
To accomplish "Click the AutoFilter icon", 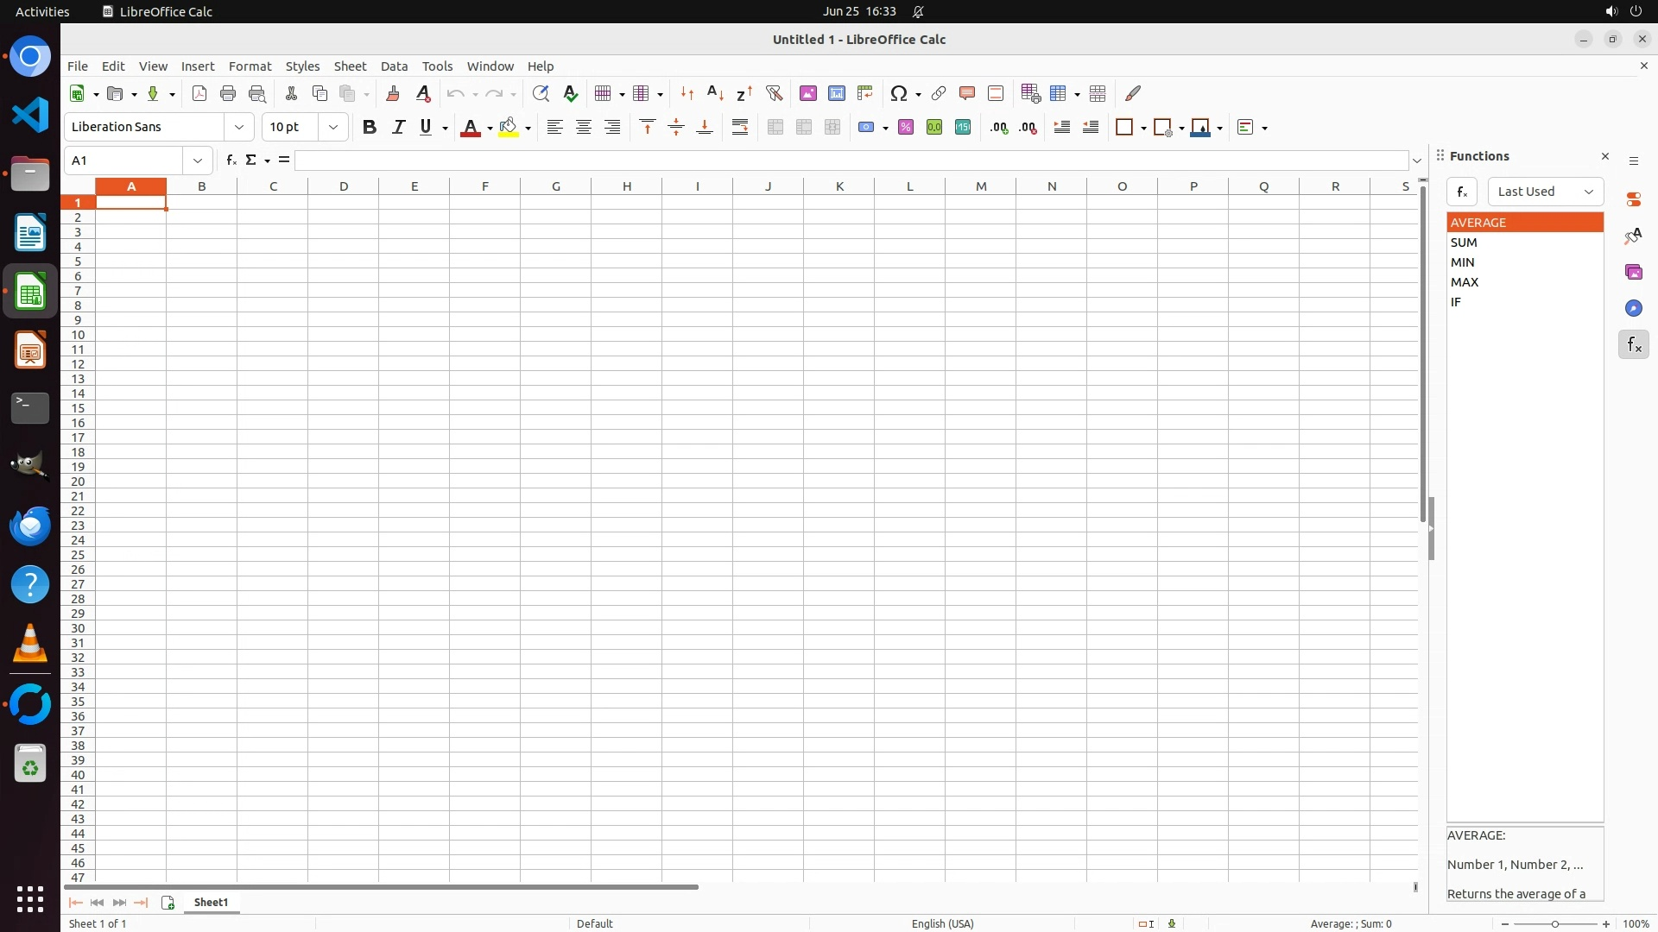I will pyautogui.click(x=774, y=93).
